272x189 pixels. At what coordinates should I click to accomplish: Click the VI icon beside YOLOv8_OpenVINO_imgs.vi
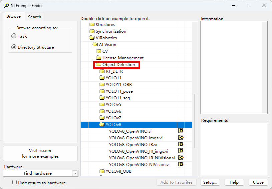(181, 138)
